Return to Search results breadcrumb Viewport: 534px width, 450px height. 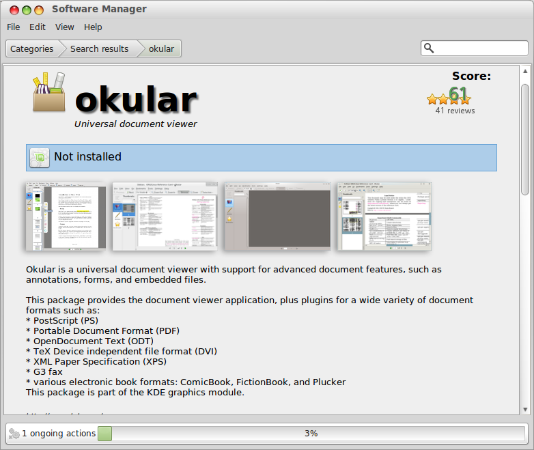pyautogui.click(x=99, y=48)
